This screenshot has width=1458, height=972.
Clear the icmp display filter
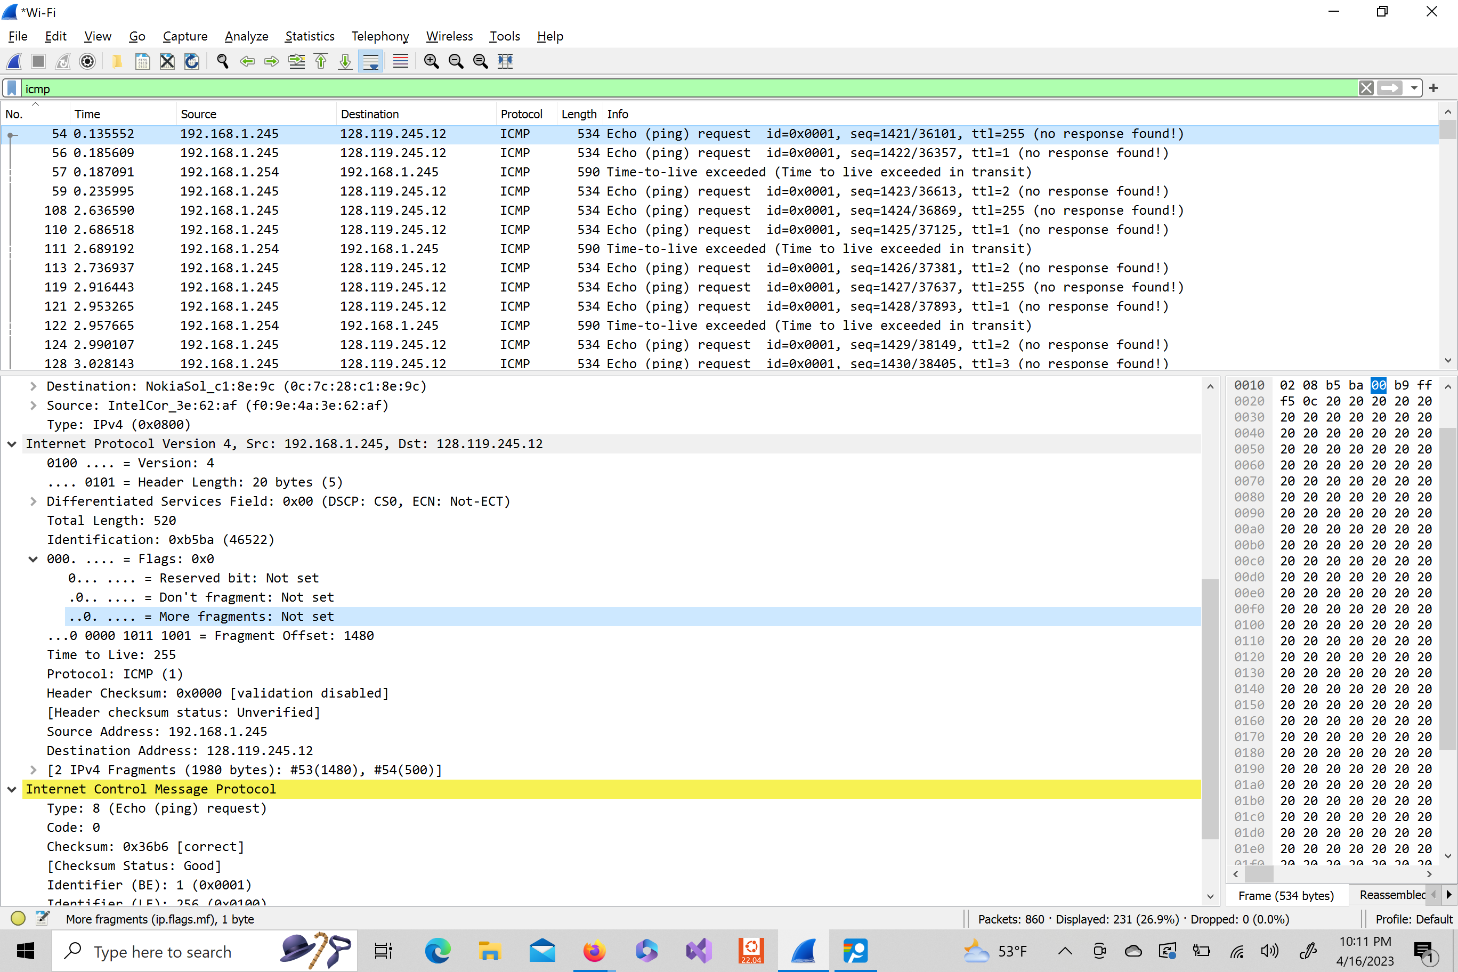click(x=1366, y=88)
